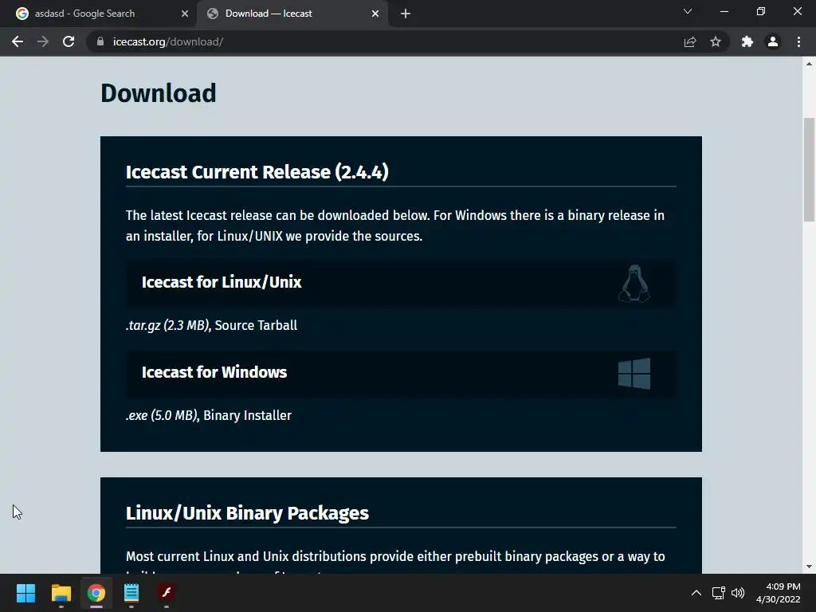
Task: Restore down the Chrome window
Action: [761, 11]
